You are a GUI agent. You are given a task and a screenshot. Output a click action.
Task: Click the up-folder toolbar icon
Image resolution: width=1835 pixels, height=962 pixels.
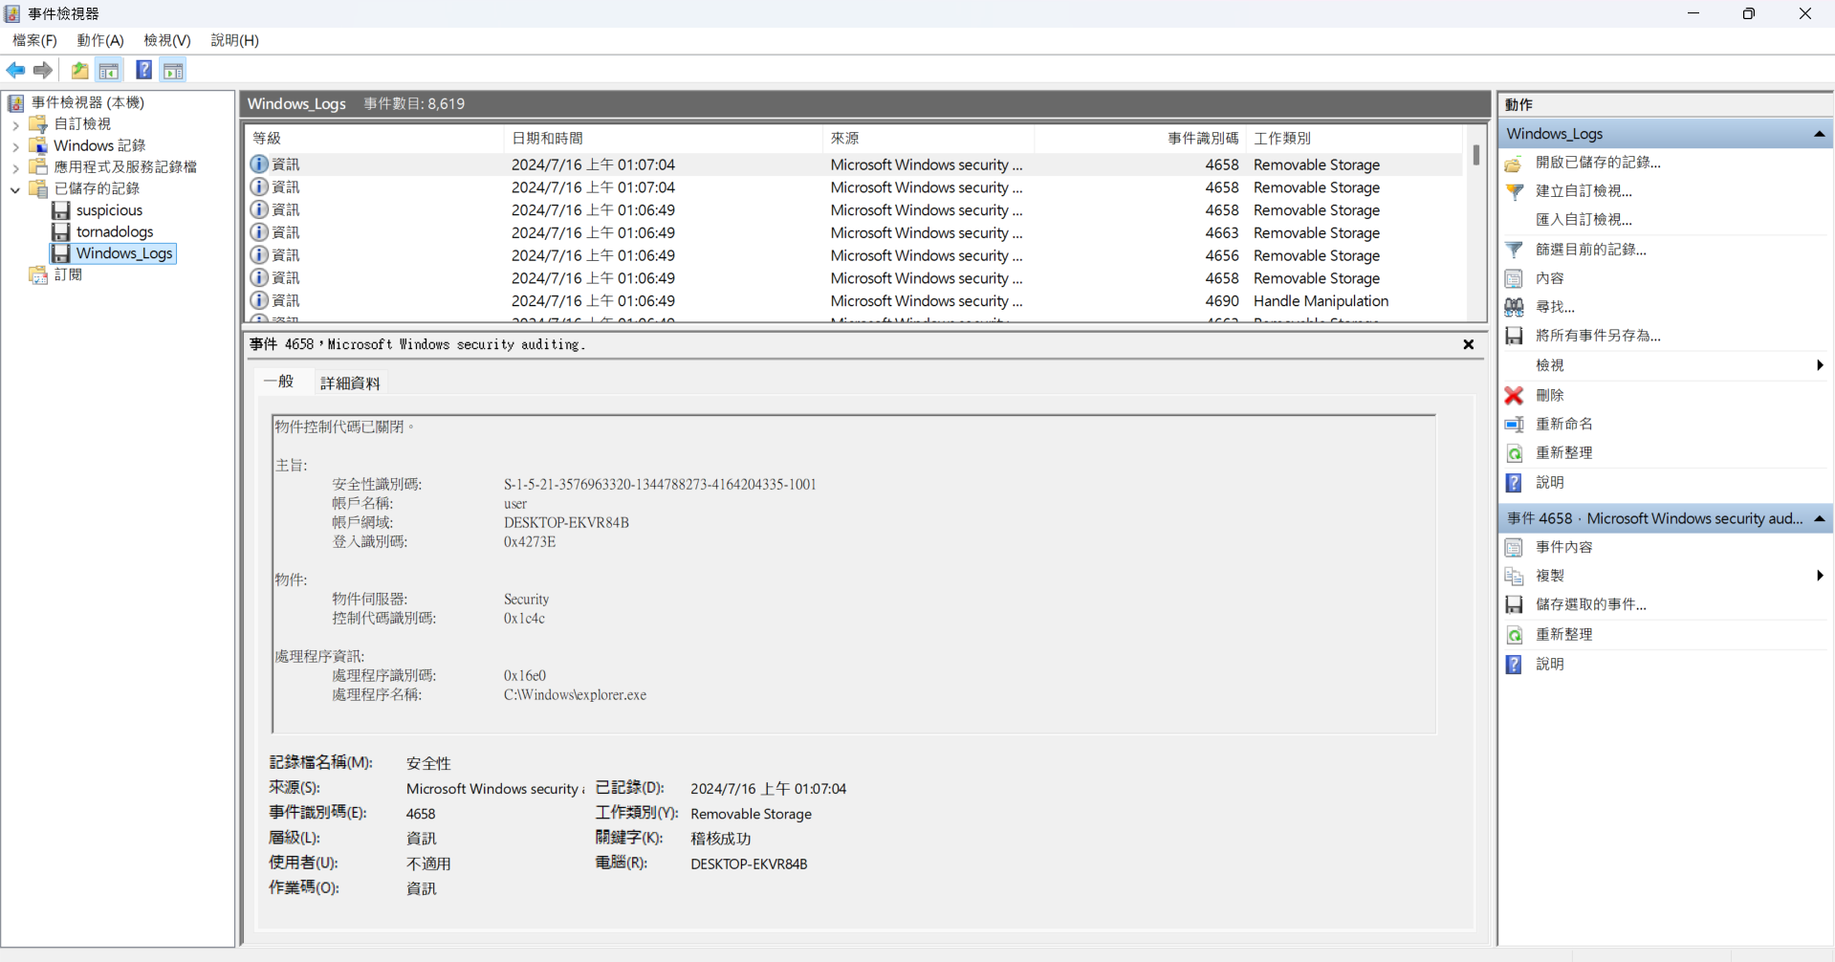(79, 70)
